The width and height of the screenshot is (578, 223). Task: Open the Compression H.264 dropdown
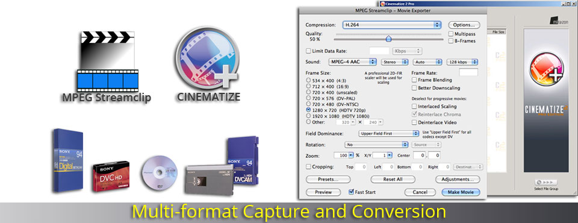pyautogui.click(x=391, y=25)
